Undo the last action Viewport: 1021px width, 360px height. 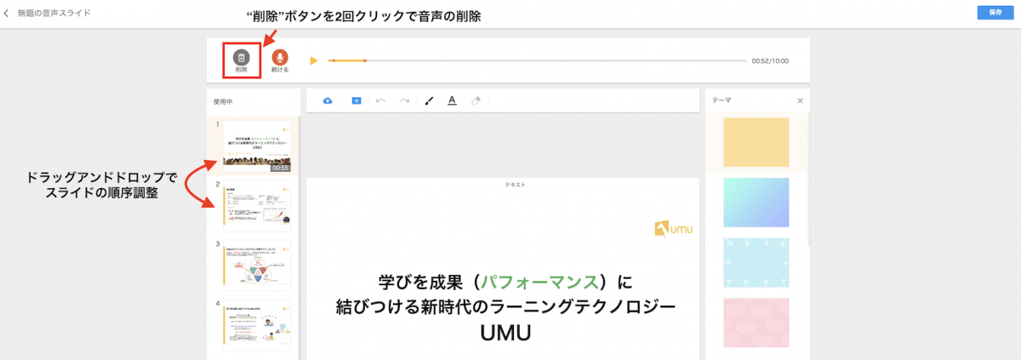tap(380, 100)
